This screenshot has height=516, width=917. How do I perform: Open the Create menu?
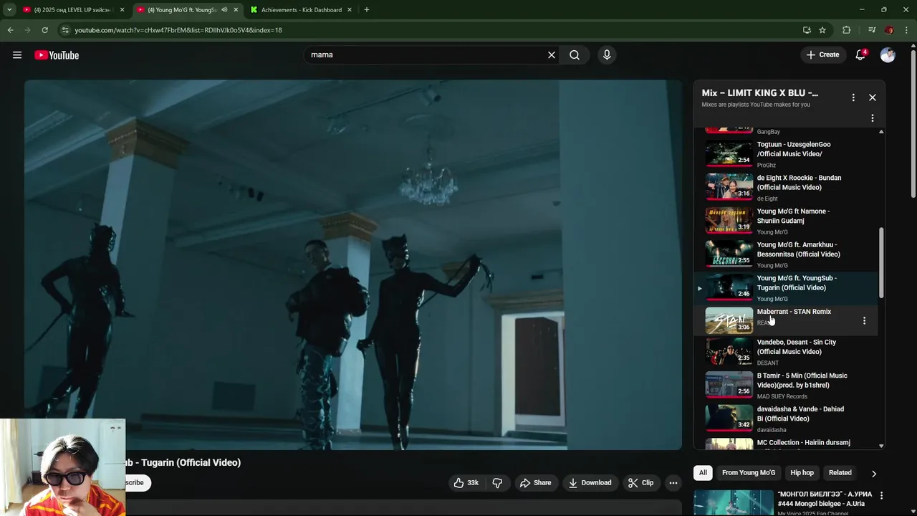point(822,54)
